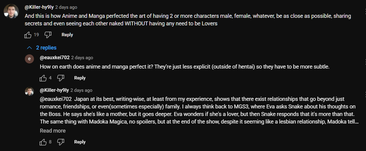Open eauxkei702's profile avatar
The height and width of the screenshot is (151, 366).
[29, 59]
